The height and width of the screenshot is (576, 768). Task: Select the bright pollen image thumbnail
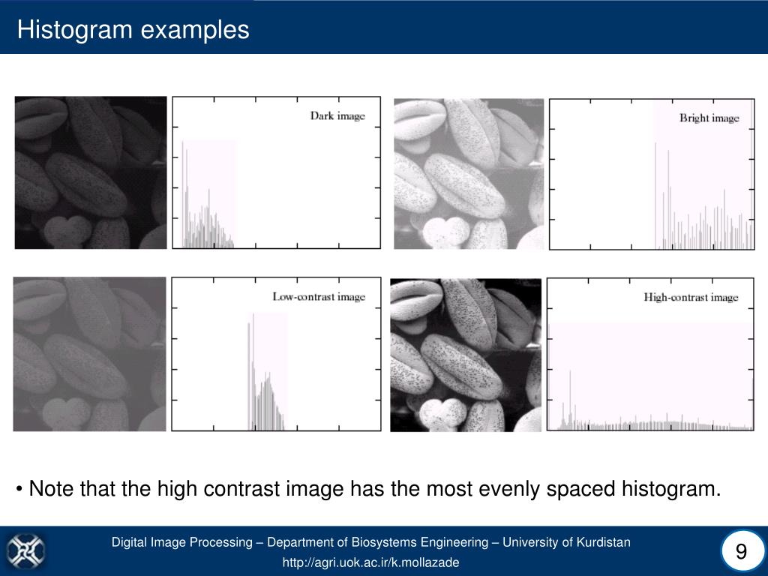[469, 174]
